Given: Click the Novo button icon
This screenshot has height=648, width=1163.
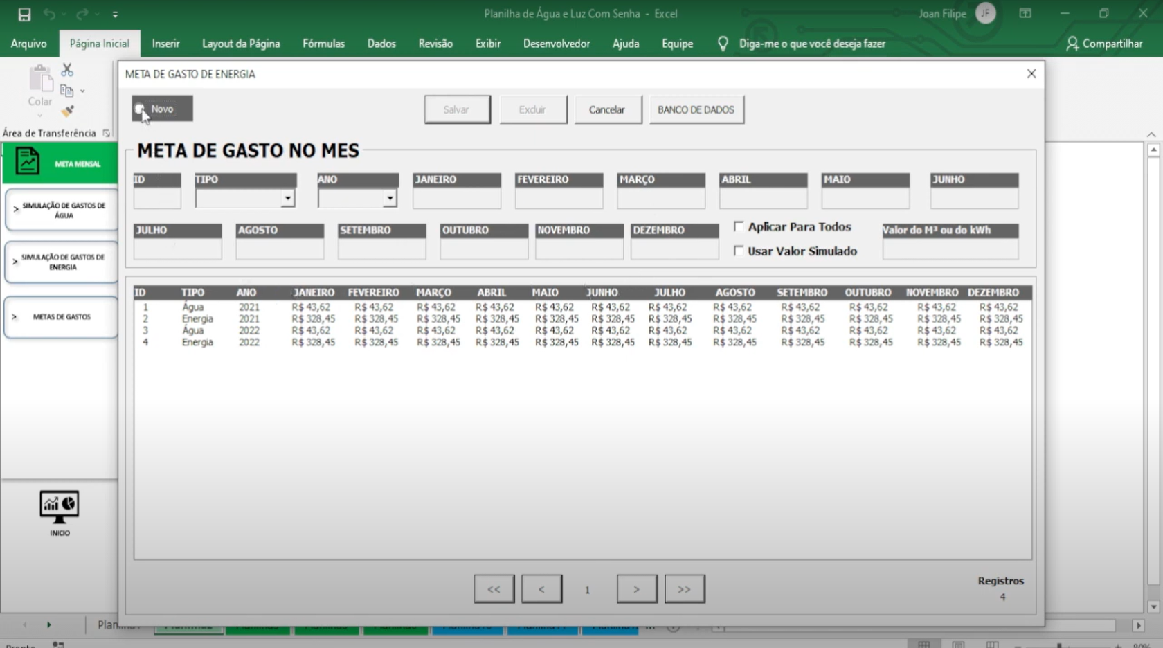Looking at the screenshot, I should (x=140, y=109).
